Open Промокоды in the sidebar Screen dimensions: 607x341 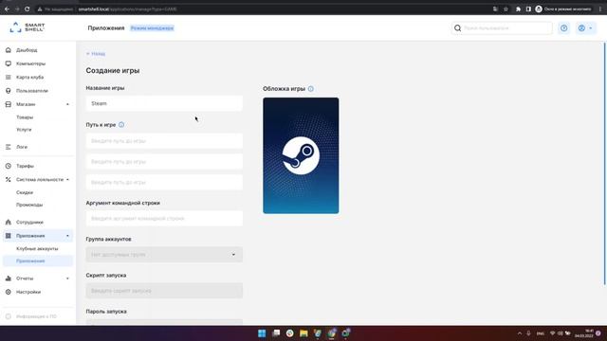pos(29,205)
